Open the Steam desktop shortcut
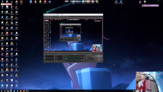 [50, 2]
